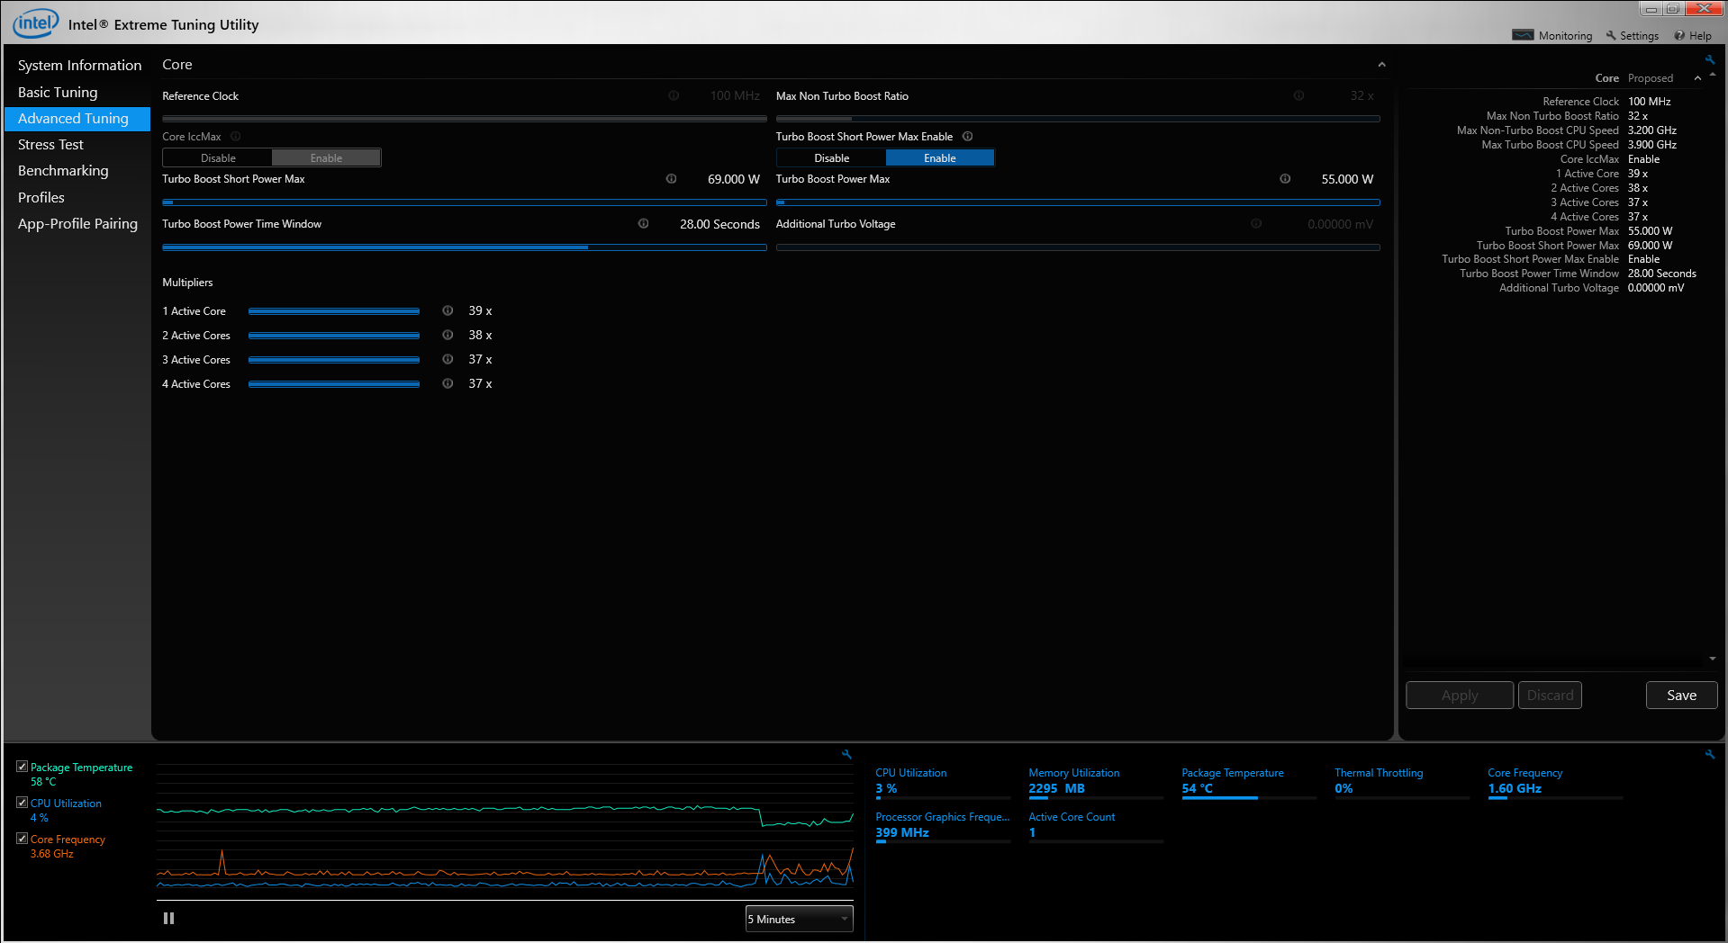The image size is (1728, 943).
Task: Click info icon for Turbo Boost Short Power Max
Action: tap(671, 179)
